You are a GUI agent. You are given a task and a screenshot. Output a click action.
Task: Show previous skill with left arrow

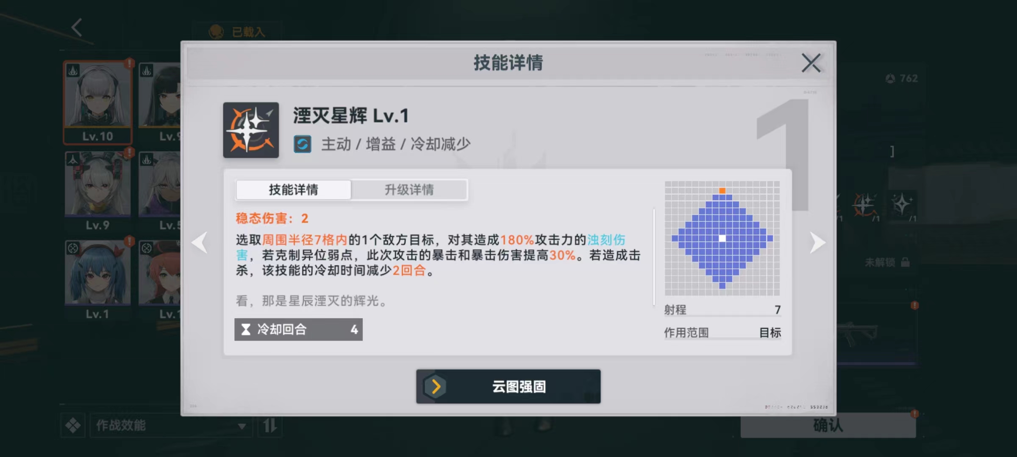coord(199,242)
